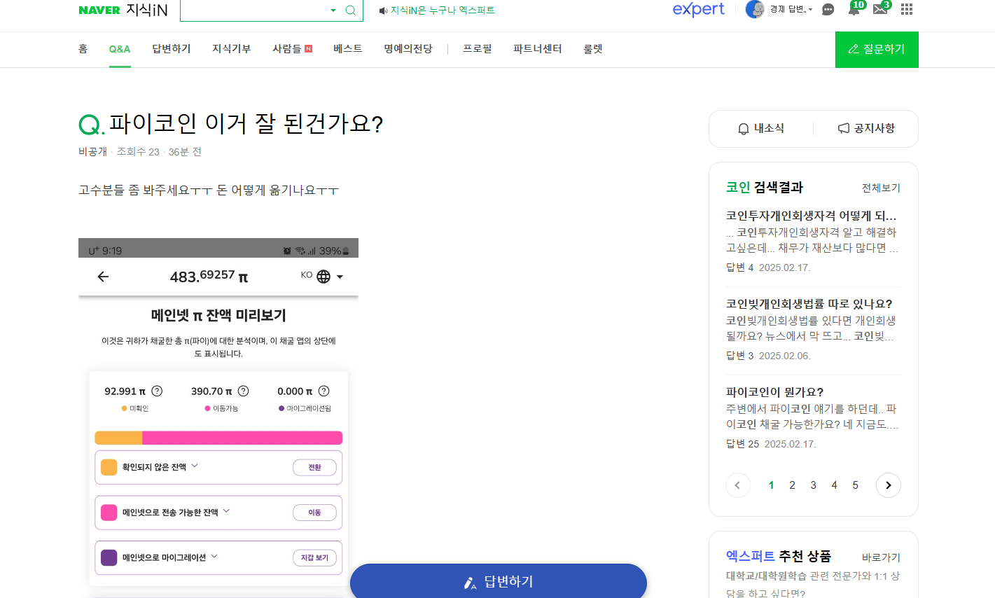Go to next search results page arrow
Image resolution: width=995 pixels, height=598 pixels.
889,485
